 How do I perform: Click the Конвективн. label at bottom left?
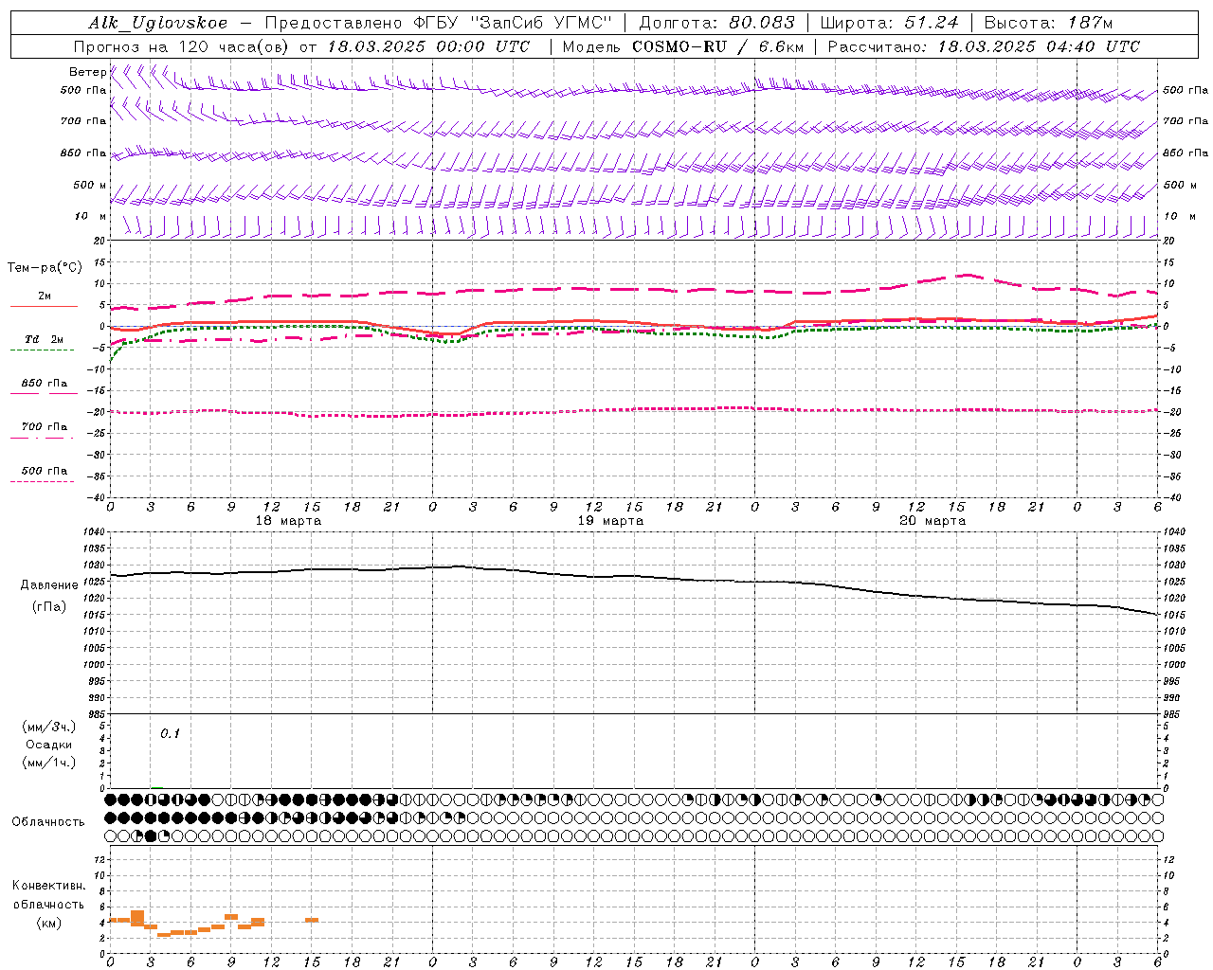[x=48, y=886]
